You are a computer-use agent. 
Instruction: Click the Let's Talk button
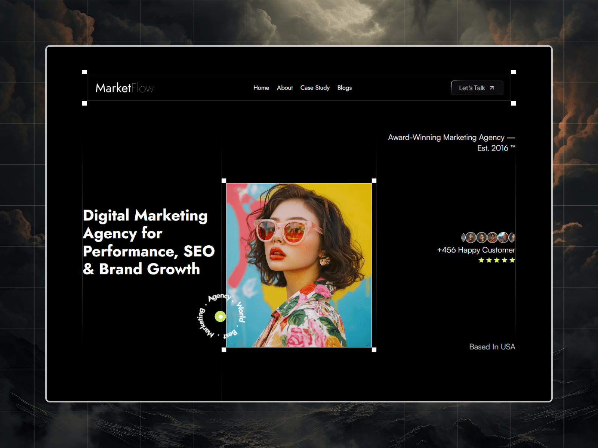477,88
